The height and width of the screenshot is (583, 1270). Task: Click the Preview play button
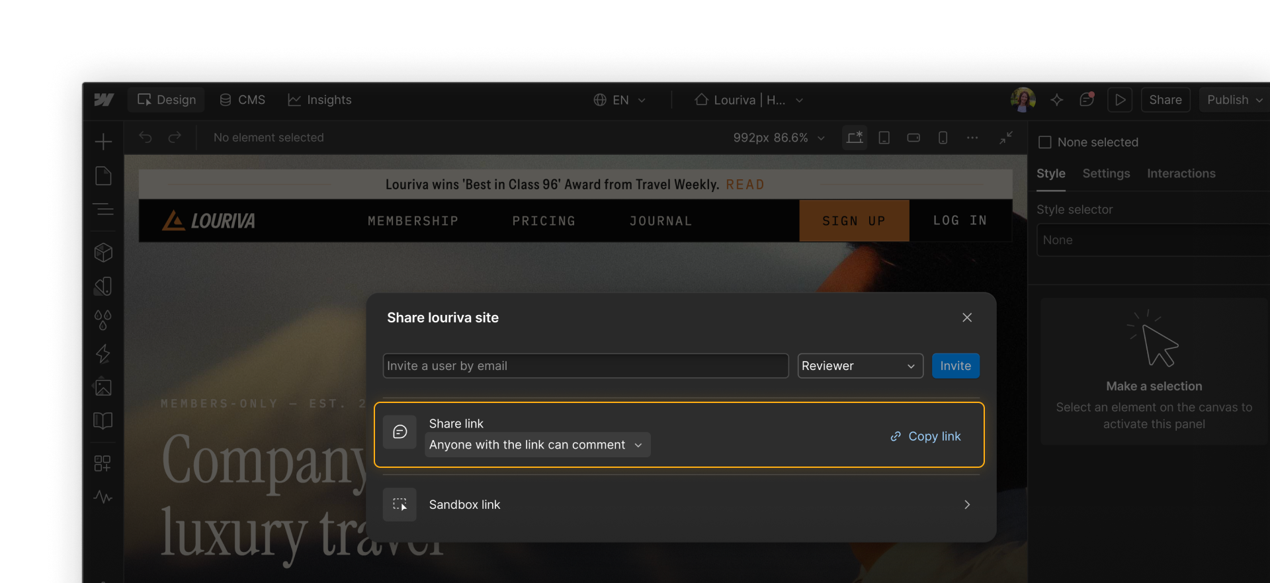1120,100
